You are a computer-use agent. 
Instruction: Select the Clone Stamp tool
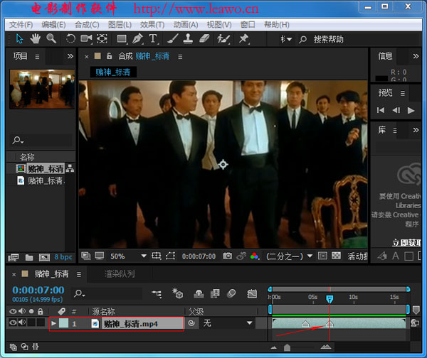(x=188, y=38)
